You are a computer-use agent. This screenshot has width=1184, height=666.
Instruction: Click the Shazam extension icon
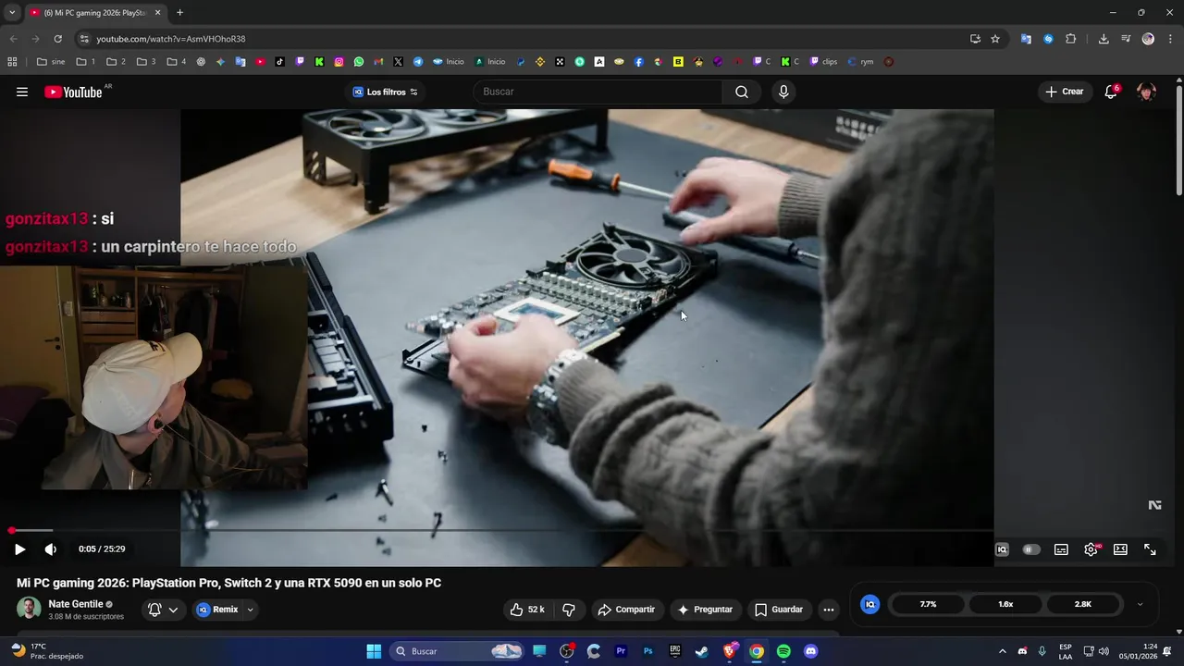click(x=1048, y=39)
